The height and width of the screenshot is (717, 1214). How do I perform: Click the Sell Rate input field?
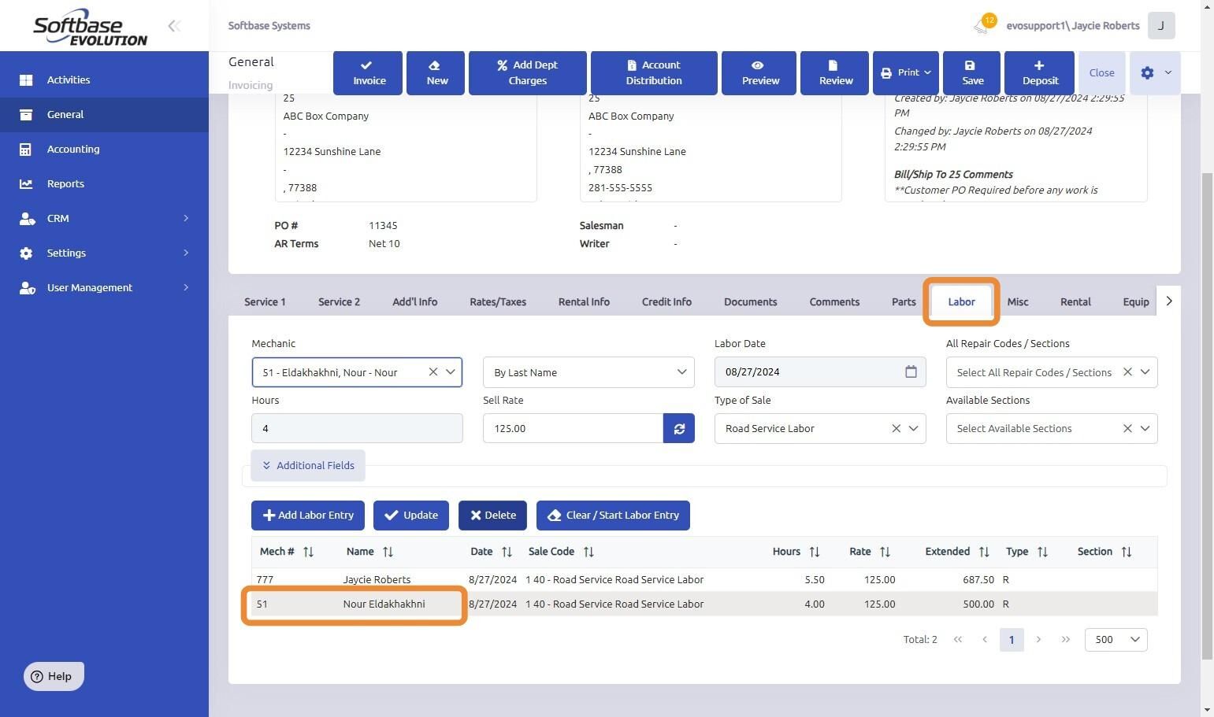(573, 428)
